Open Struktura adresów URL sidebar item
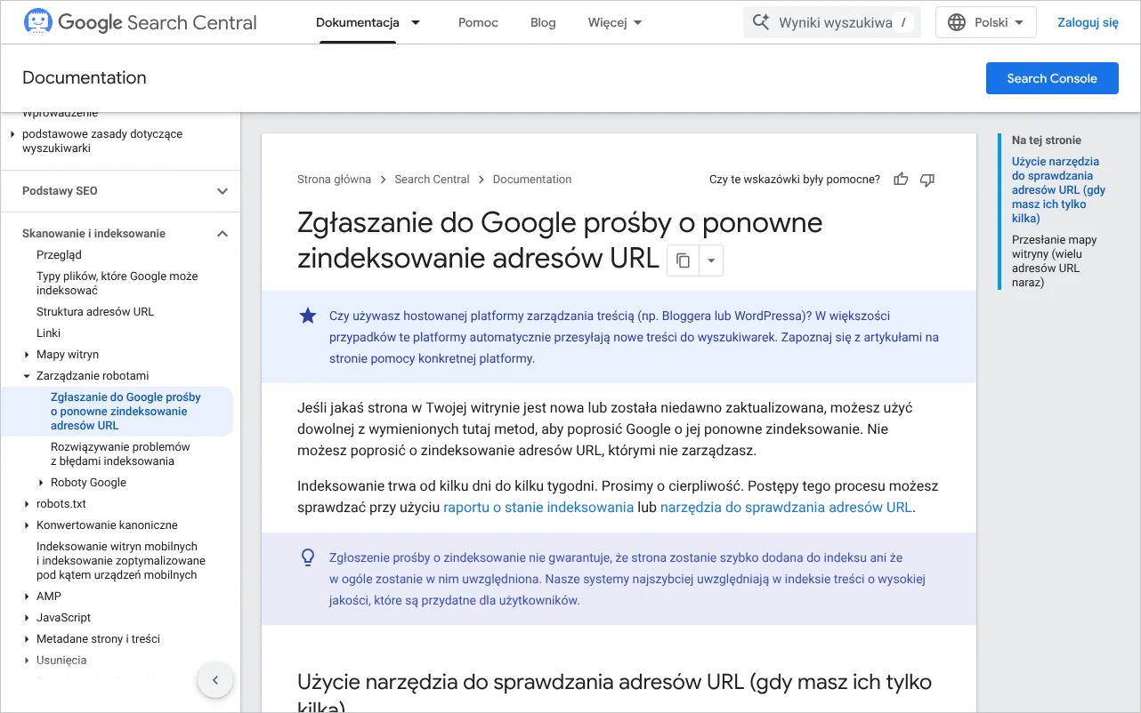This screenshot has width=1141, height=713. pyautogui.click(x=95, y=312)
